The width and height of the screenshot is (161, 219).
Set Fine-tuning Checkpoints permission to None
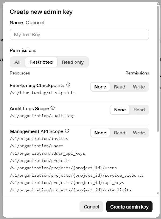(100, 87)
